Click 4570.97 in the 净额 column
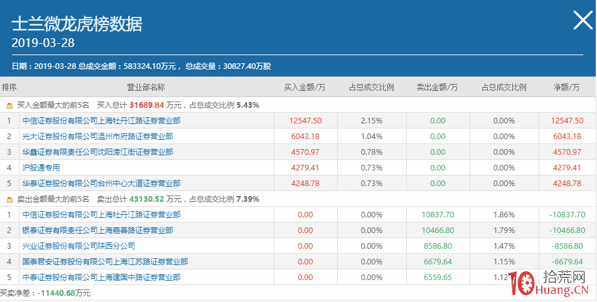 point(567,152)
